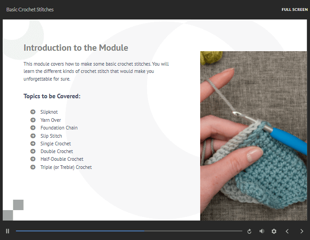Image resolution: width=310 pixels, height=240 pixels.
Task: Click the Double Crochet bullet arrow icon
Action: (x=33, y=151)
